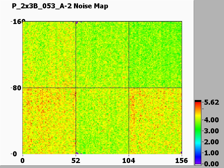Click the 0.00 minimum color scale label
This screenshot has width=224, height=168.
[x=212, y=164]
